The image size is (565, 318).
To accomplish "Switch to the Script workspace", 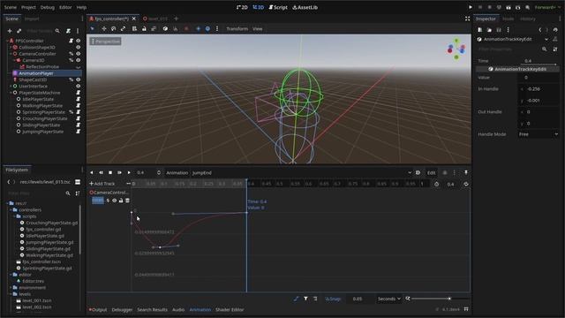I will coord(278,7).
